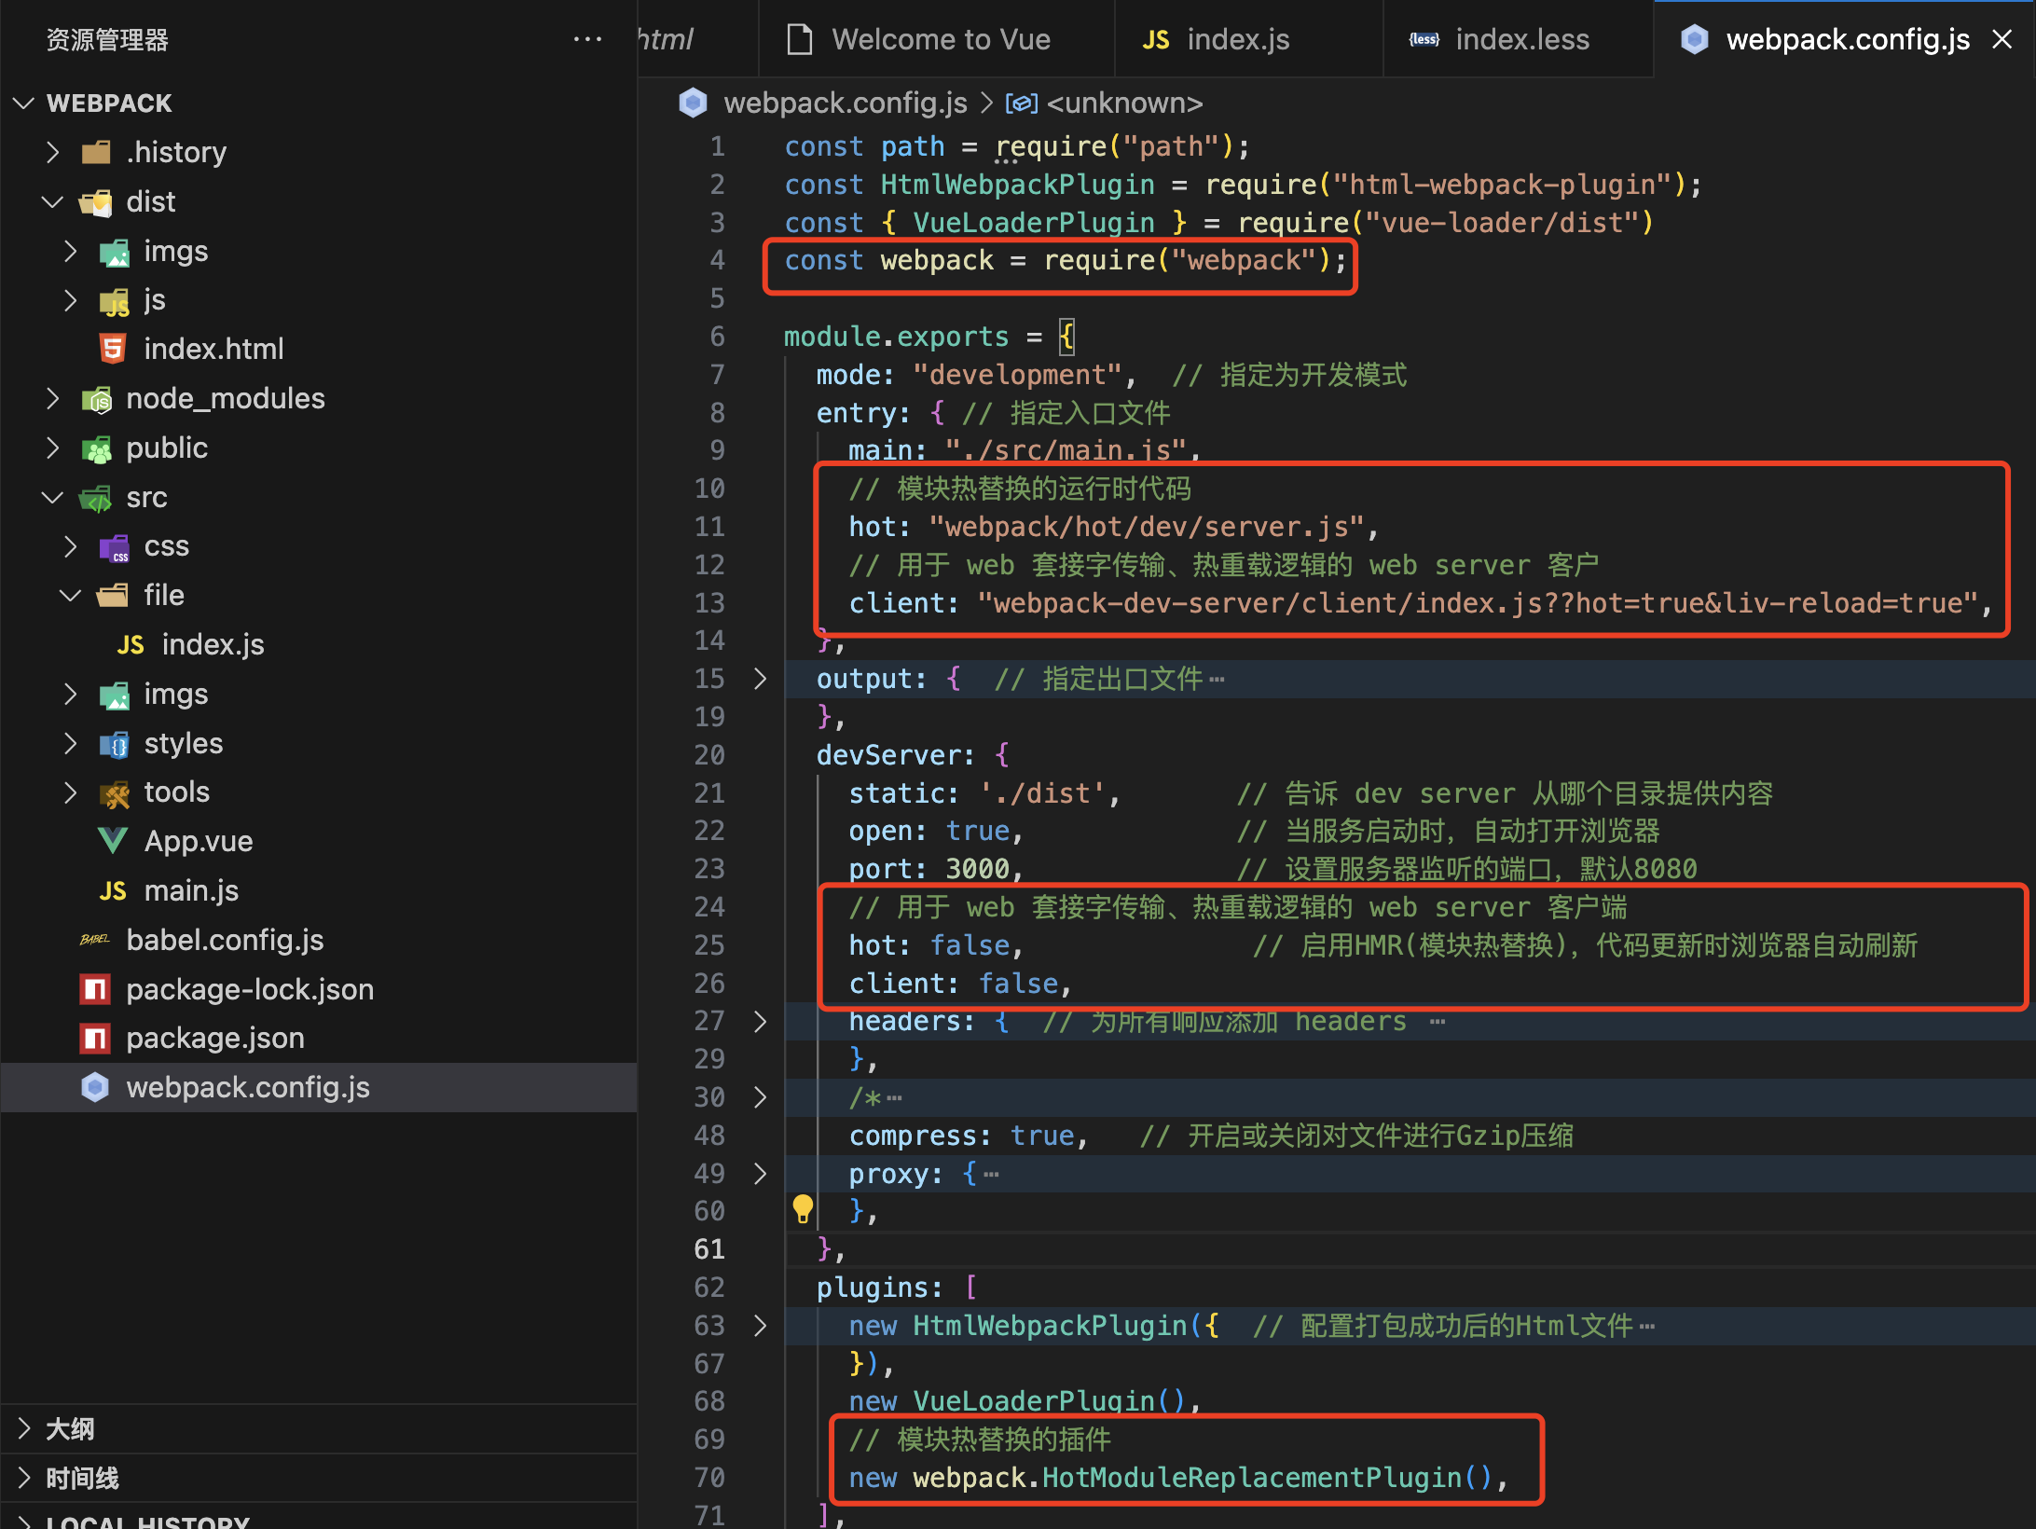Click the Vue icon beside App.vue

[112, 840]
